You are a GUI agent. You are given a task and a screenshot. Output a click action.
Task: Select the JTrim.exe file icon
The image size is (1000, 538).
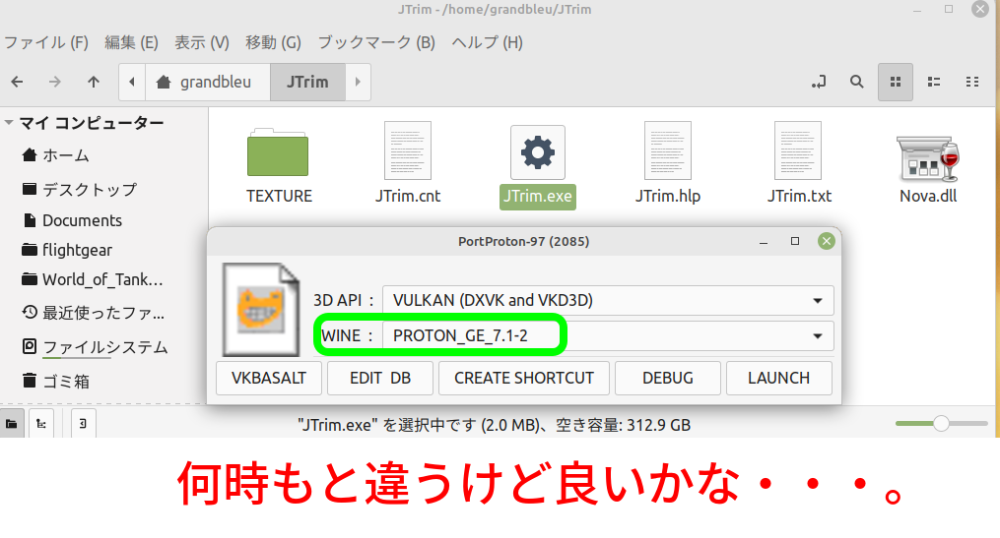tap(538, 152)
